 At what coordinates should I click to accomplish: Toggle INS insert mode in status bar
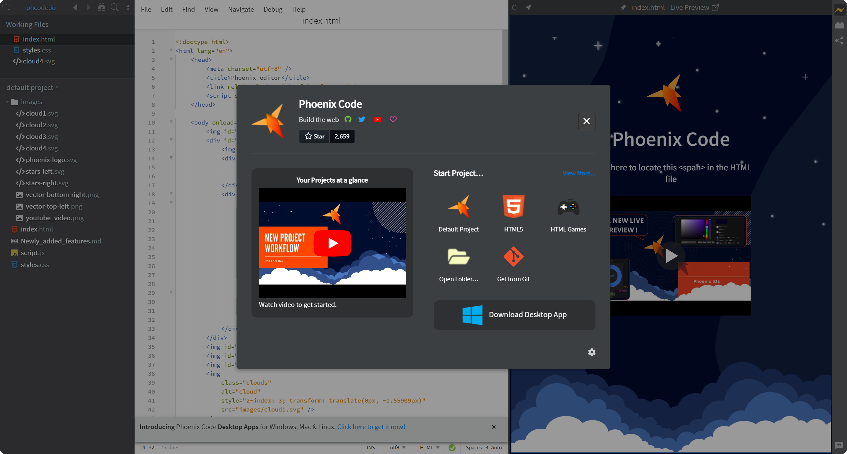[x=371, y=447]
